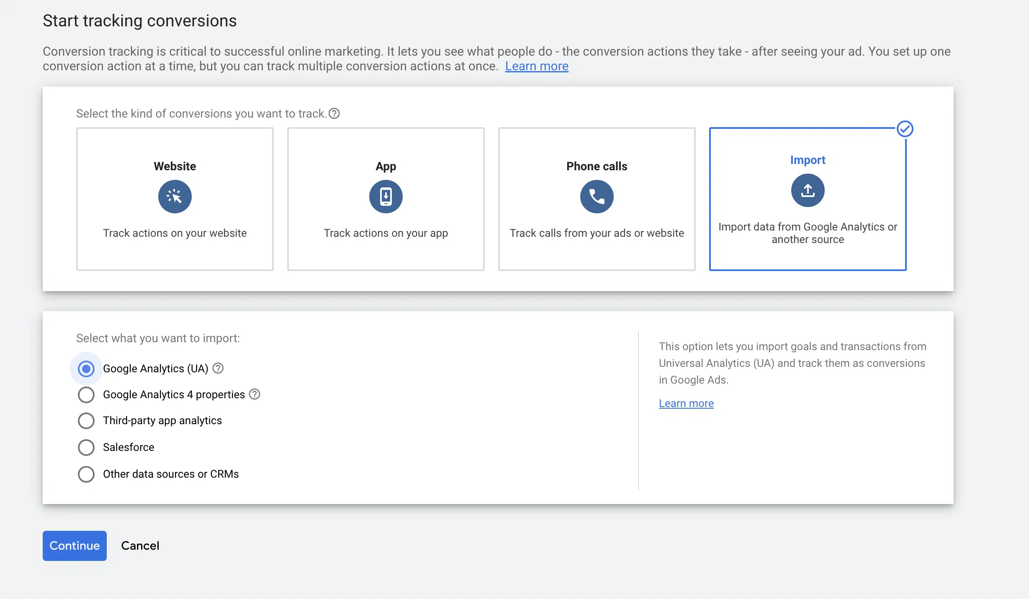Select Other data sources or CRMs radio button
Viewport: 1029px width, 599px height.
point(86,474)
